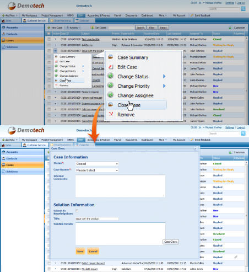This screenshot has width=249, height=272.
Task: Open My Workspace in the upper menu bar
Action: 29,15
